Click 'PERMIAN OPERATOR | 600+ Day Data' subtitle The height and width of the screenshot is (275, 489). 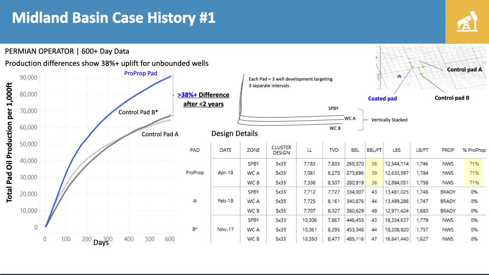click(x=67, y=51)
